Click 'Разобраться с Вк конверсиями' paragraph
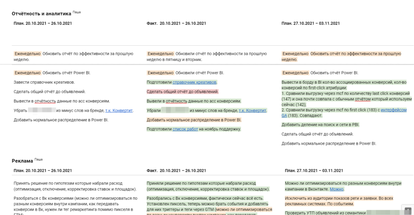Viewport: 414px width, 215px height. point(76,206)
